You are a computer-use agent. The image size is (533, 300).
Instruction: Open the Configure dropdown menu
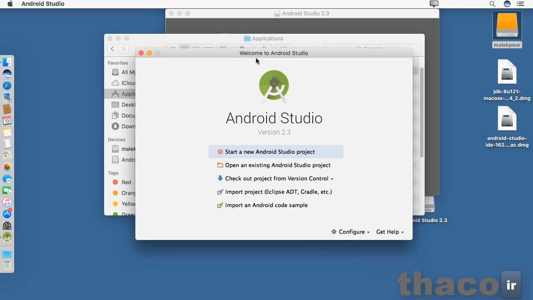point(351,232)
